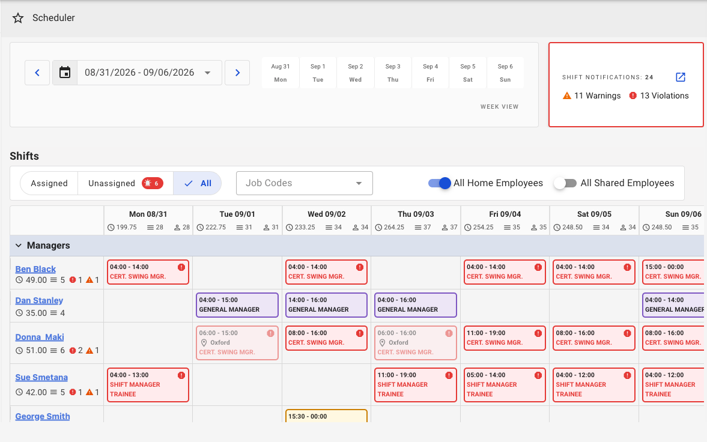707x442 pixels.
Task: Select Sep 1 Tue day tab
Action: (318, 73)
